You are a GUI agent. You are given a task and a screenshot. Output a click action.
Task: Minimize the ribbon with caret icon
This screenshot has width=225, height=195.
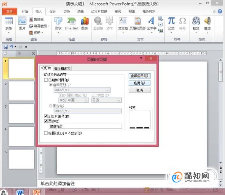214,11
